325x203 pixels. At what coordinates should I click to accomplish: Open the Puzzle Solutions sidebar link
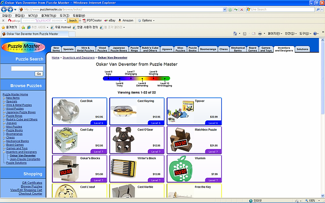[x=16, y=163]
